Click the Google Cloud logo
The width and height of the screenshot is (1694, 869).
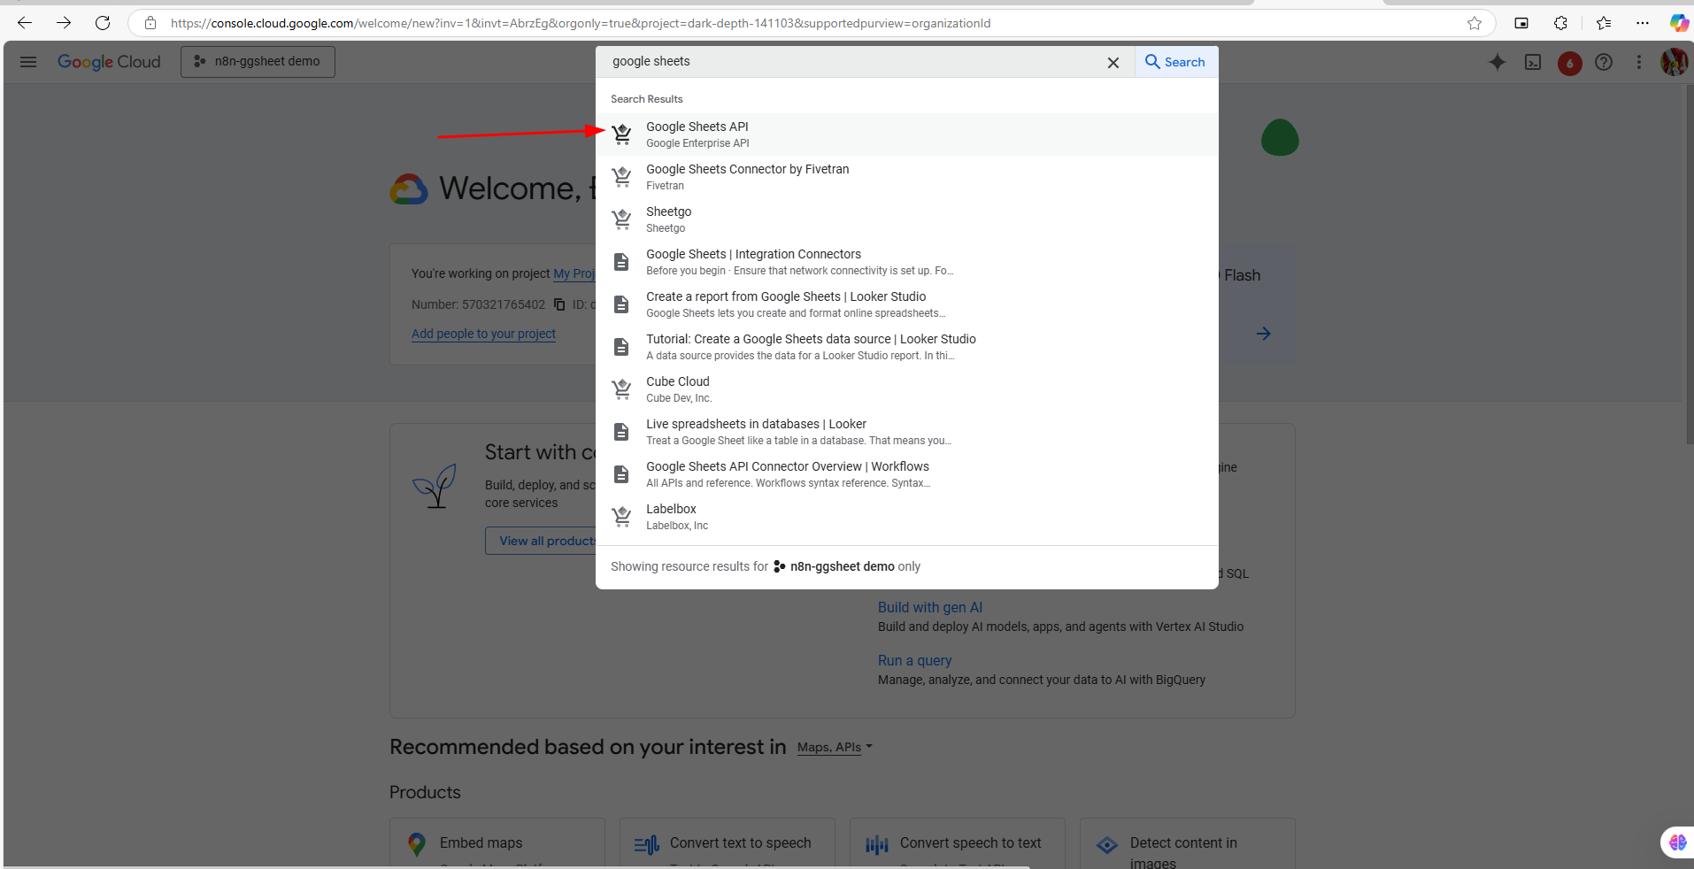coord(109,62)
